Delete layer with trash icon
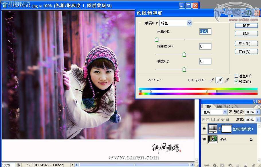This screenshot has width=261, height=167. (253, 165)
